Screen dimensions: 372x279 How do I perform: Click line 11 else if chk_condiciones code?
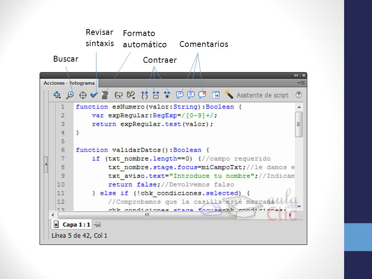(171, 193)
